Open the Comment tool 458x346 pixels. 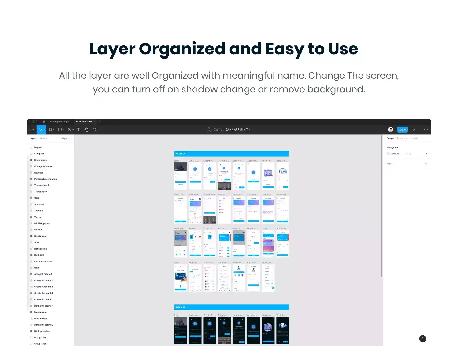[x=94, y=130]
